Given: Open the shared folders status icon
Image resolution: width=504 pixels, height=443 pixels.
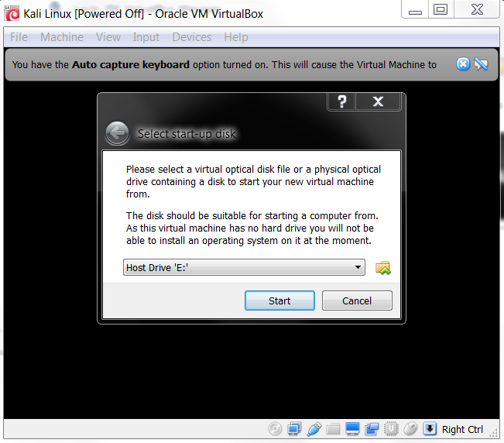Looking at the screenshot, I should click(x=333, y=429).
